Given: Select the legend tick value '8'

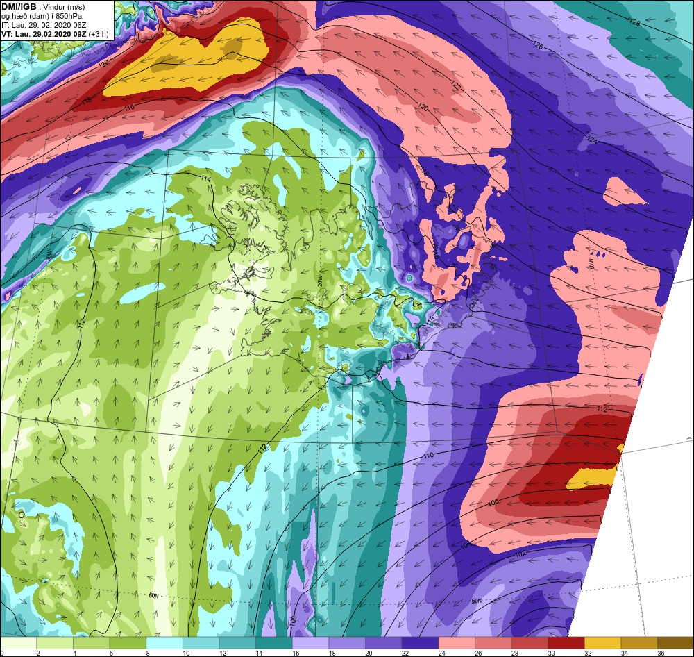Looking at the screenshot, I should click(x=148, y=653).
